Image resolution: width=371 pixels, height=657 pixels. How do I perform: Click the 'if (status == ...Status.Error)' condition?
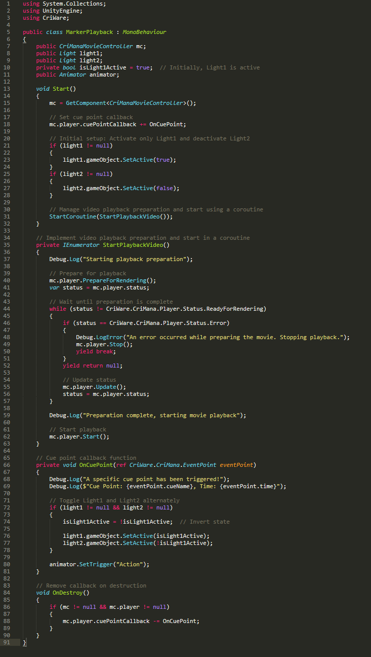point(146,323)
